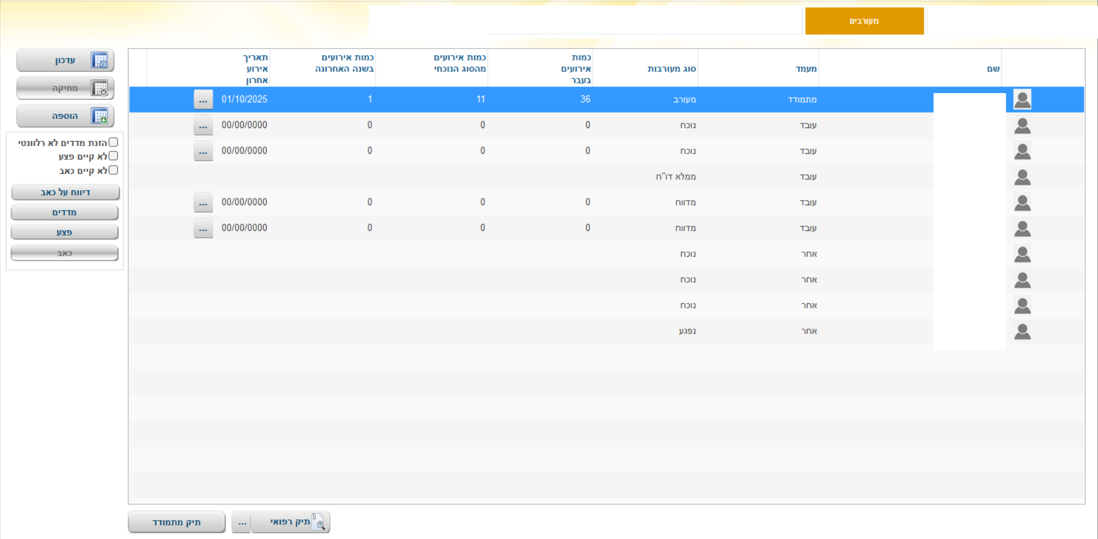Screen dimensions: 1098x539
Task: Click the מדדים button
Action: click(x=65, y=213)
